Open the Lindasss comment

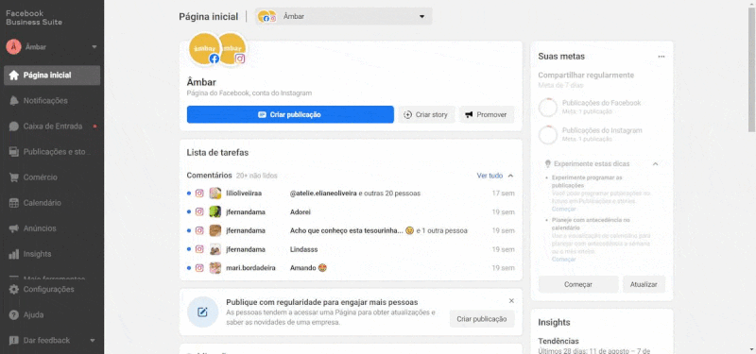coord(351,249)
